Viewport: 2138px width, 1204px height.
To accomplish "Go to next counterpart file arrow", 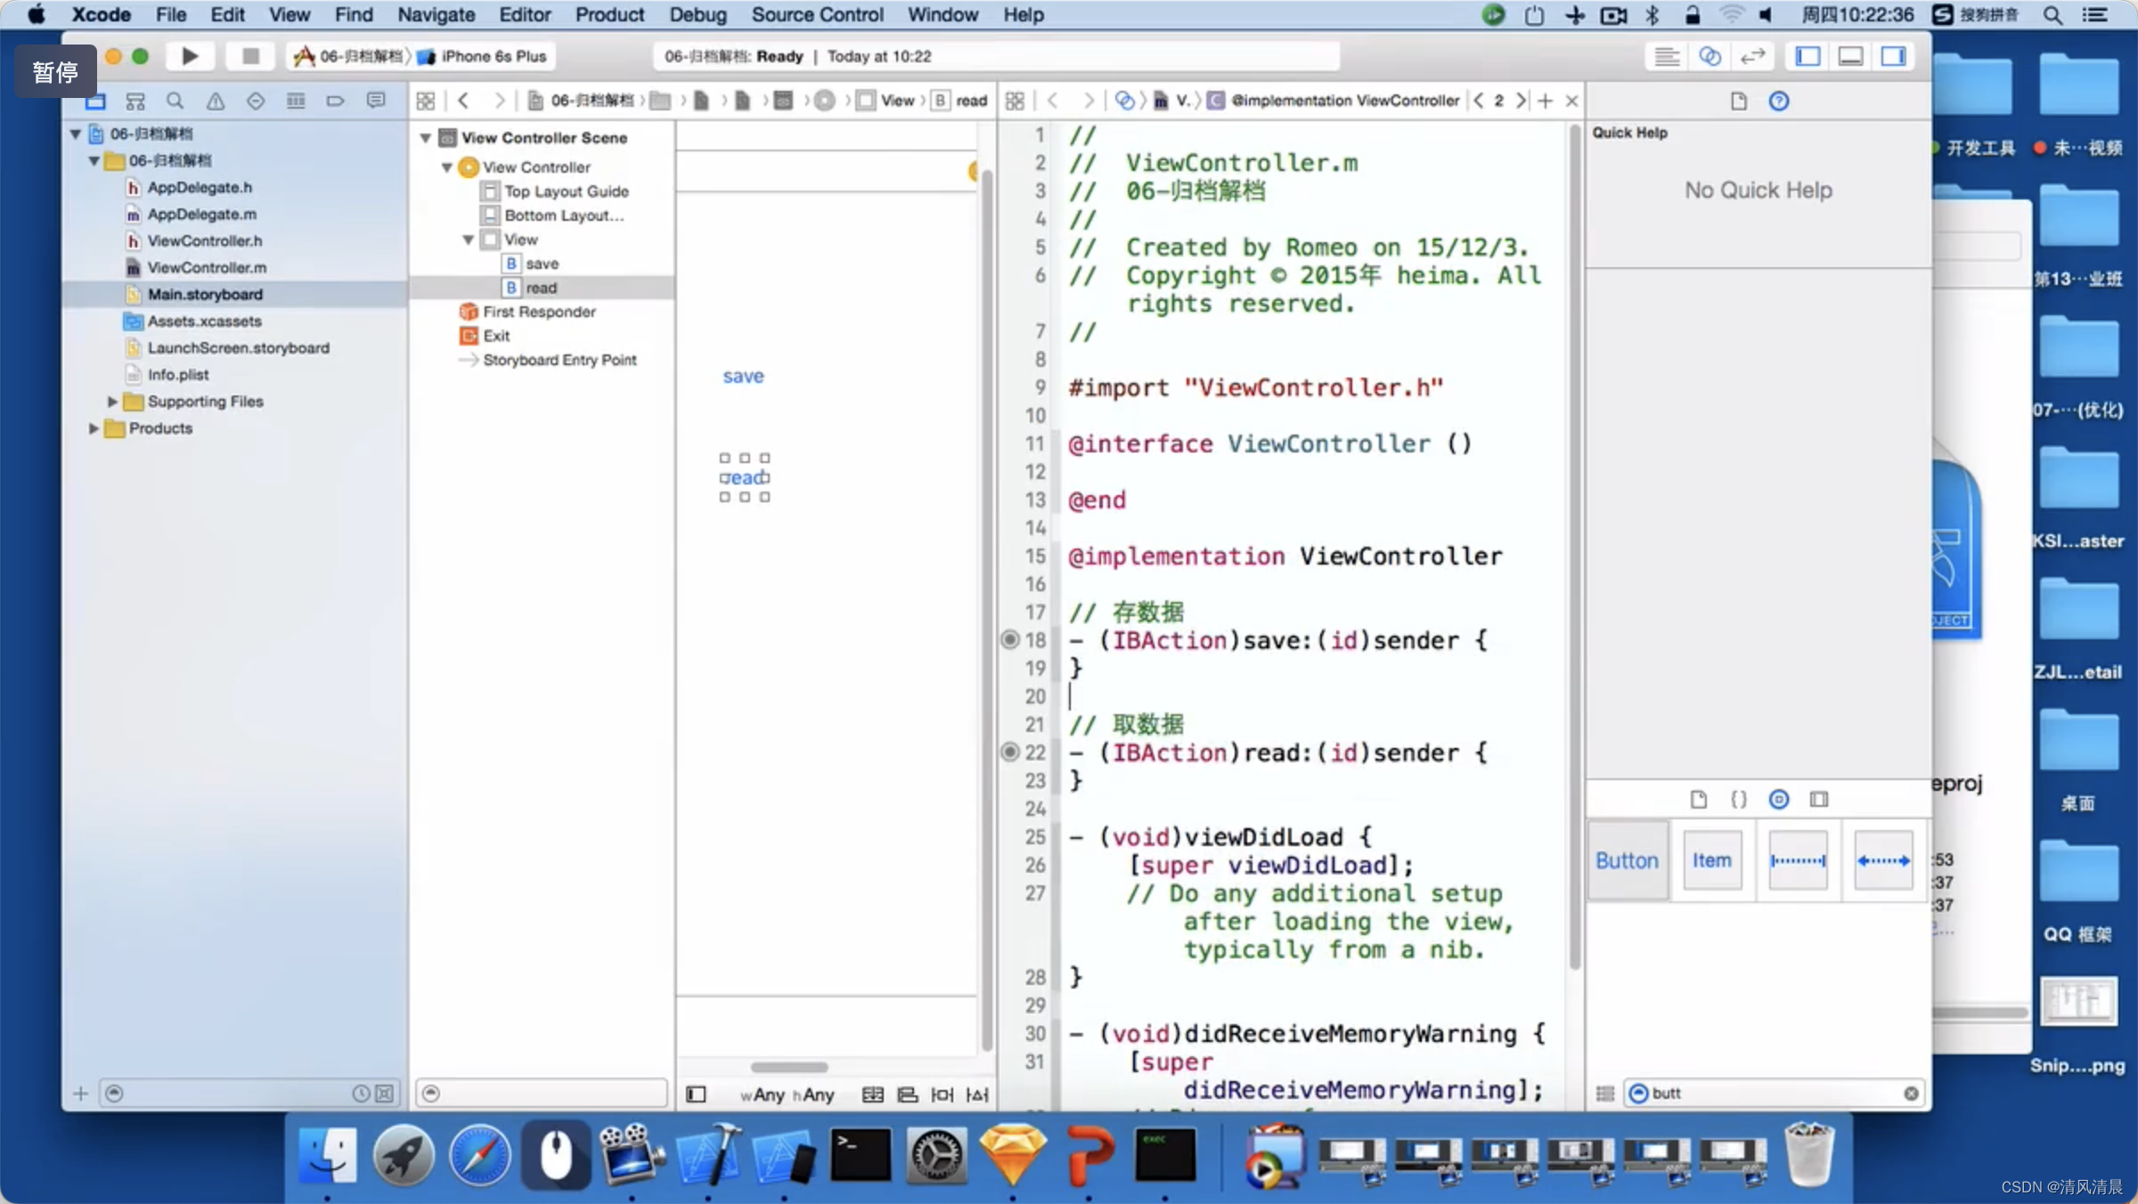I will (1521, 101).
